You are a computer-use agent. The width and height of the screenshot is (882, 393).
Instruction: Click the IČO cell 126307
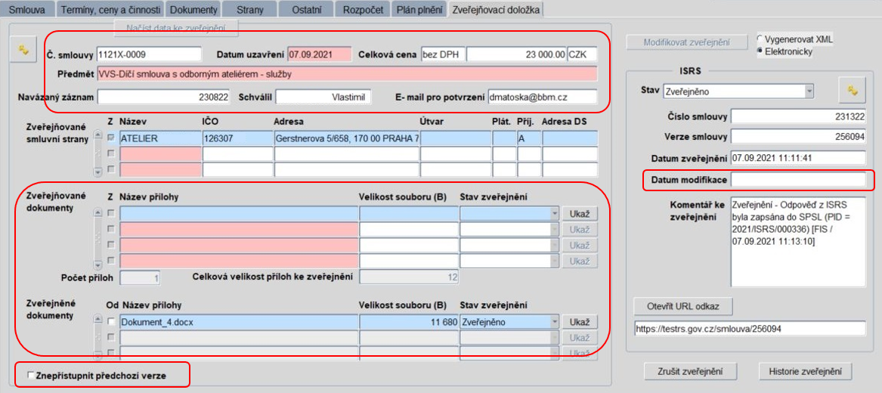click(x=237, y=138)
